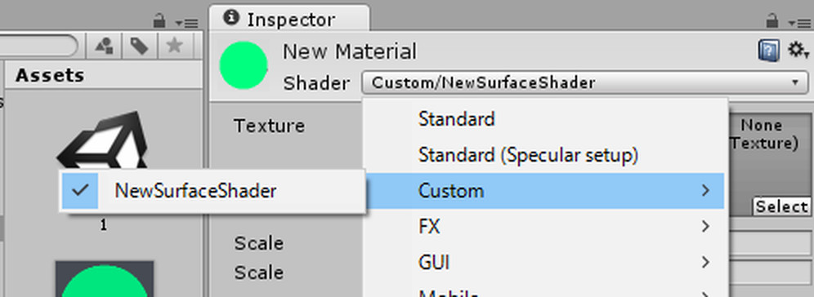The height and width of the screenshot is (297, 814).
Task: Open the Inspector panel options menu icon
Action: pos(798,23)
